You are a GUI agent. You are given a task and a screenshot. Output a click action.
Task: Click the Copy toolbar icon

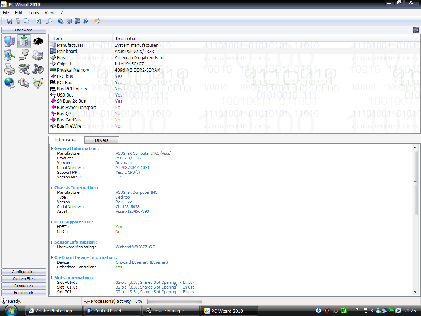pos(27,21)
